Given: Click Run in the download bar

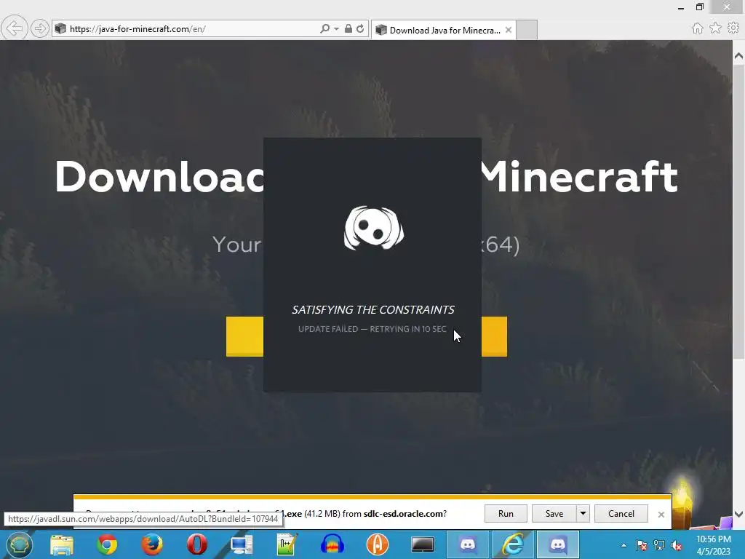Looking at the screenshot, I should click(x=506, y=513).
